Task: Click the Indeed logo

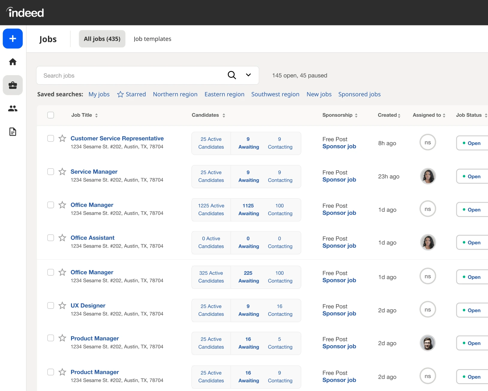Action: click(x=25, y=12)
